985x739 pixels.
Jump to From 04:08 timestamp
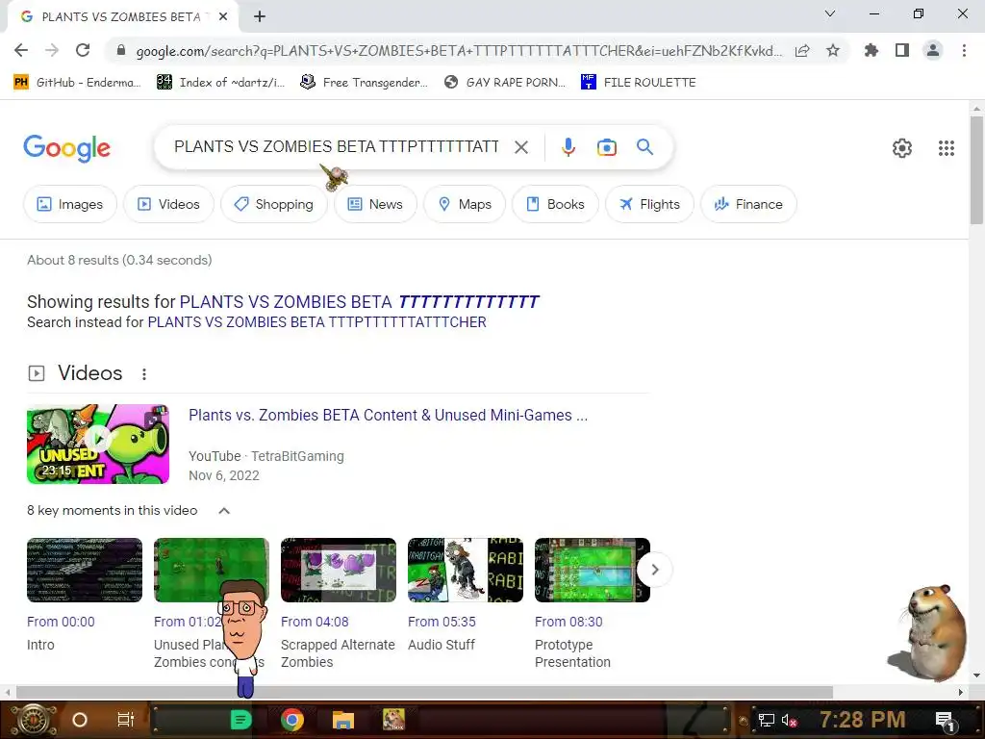(x=315, y=622)
